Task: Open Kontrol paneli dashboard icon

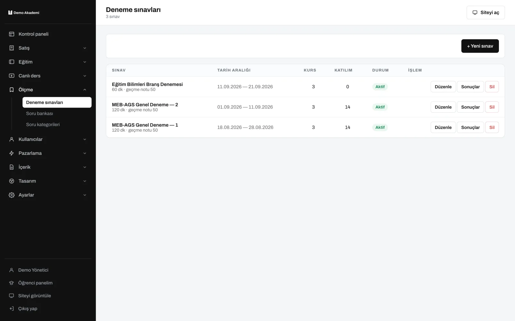Action: (12, 34)
